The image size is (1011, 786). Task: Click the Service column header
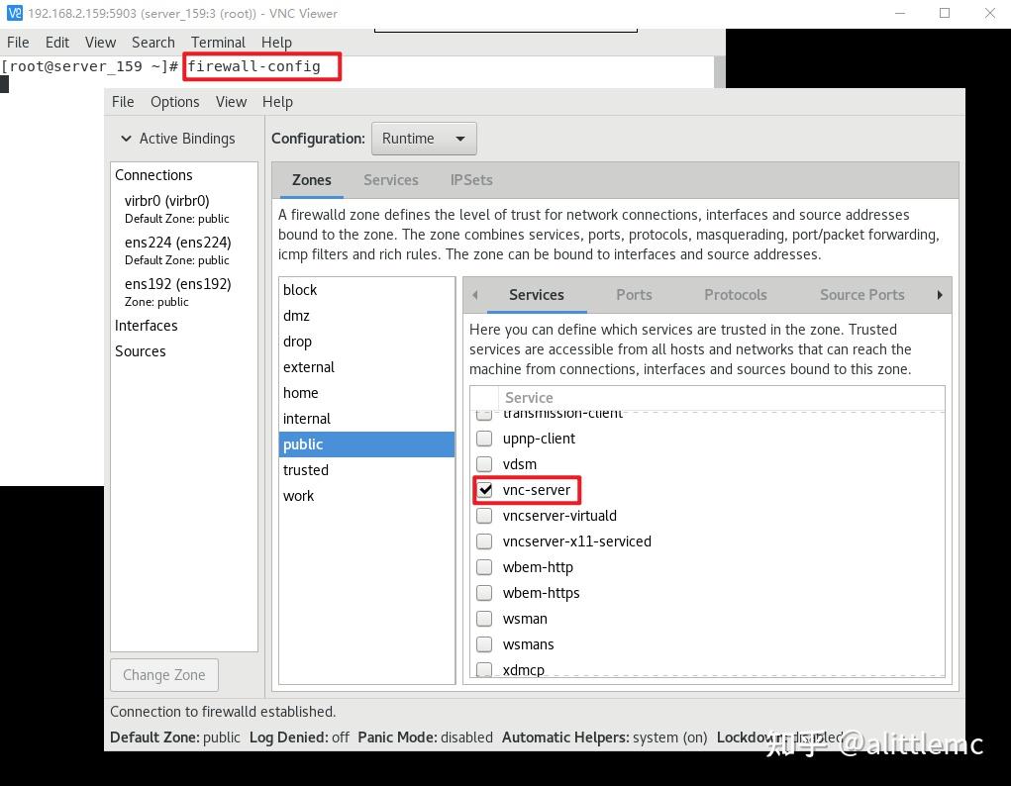point(529,398)
